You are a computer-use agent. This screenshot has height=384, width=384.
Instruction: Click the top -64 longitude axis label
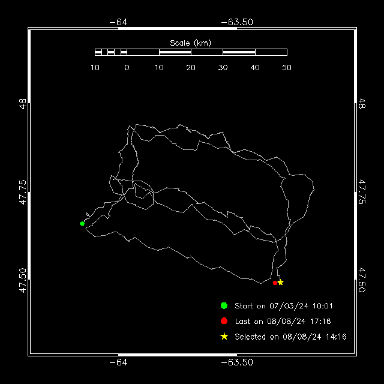click(x=118, y=22)
